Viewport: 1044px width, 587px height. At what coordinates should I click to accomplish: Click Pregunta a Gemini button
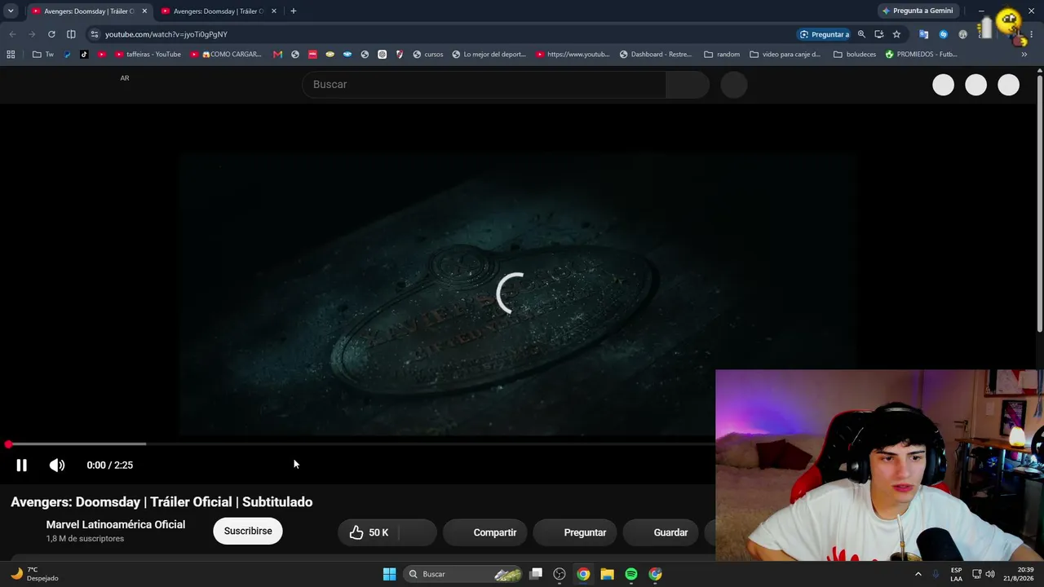pos(917,11)
